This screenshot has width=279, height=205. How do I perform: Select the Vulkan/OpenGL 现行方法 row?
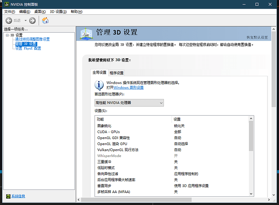point(172,150)
